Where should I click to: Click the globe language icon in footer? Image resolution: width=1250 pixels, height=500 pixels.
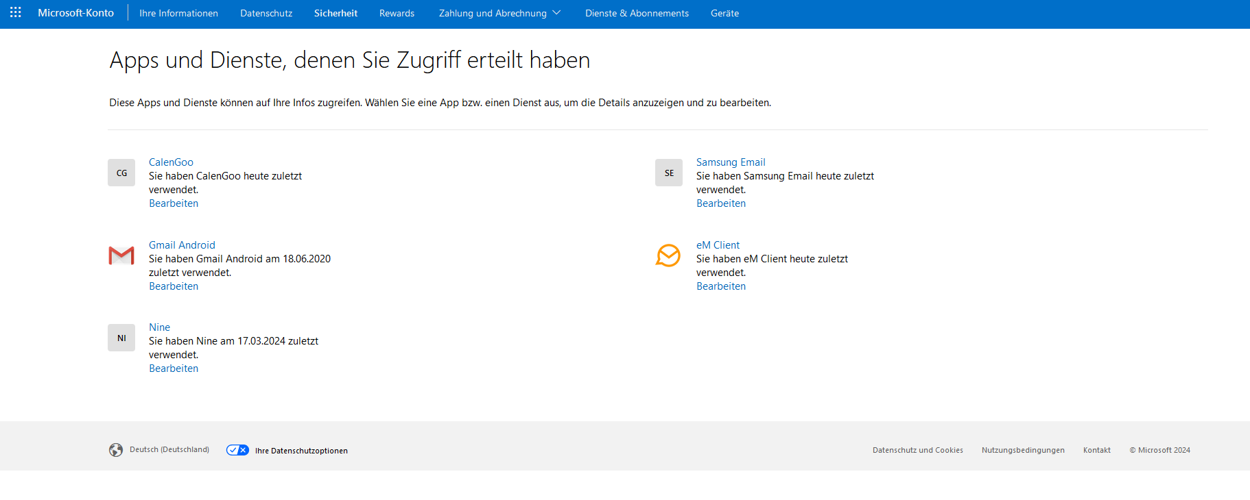click(116, 450)
